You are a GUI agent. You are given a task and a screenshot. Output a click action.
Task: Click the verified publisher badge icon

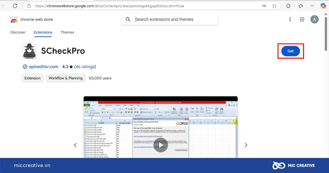pyautogui.click(x=25, y=67)
